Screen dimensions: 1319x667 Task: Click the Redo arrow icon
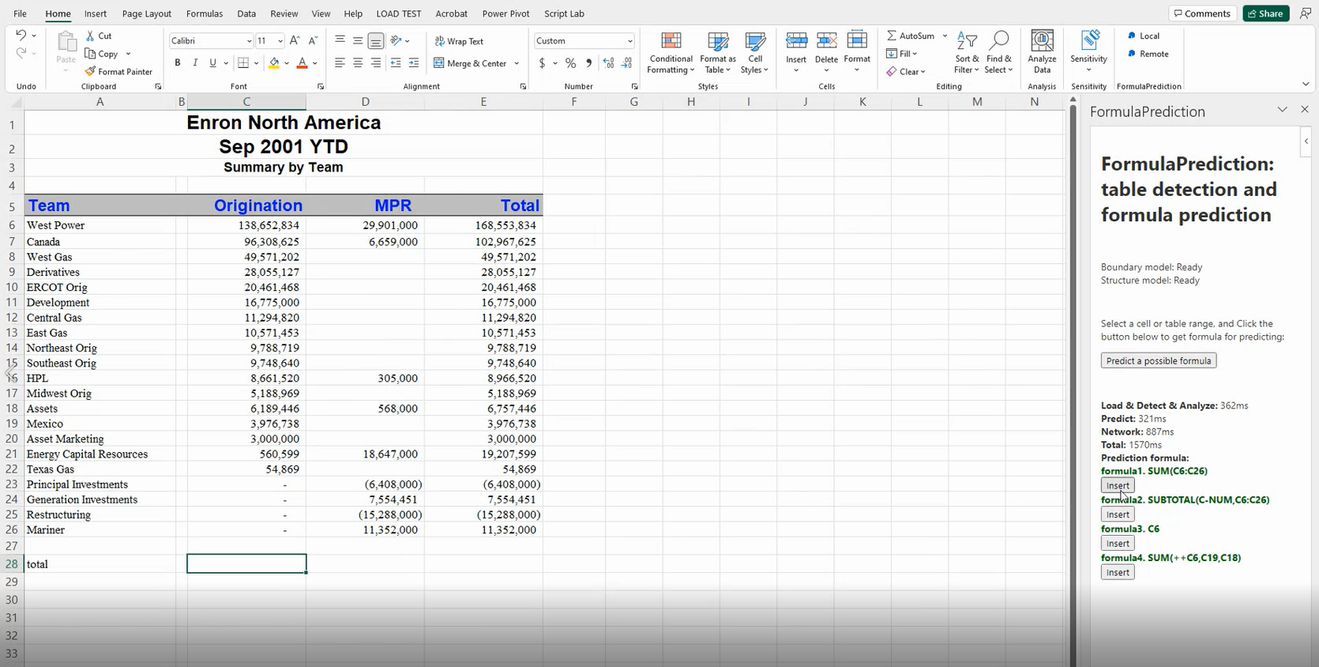click(x=21, y=53)
